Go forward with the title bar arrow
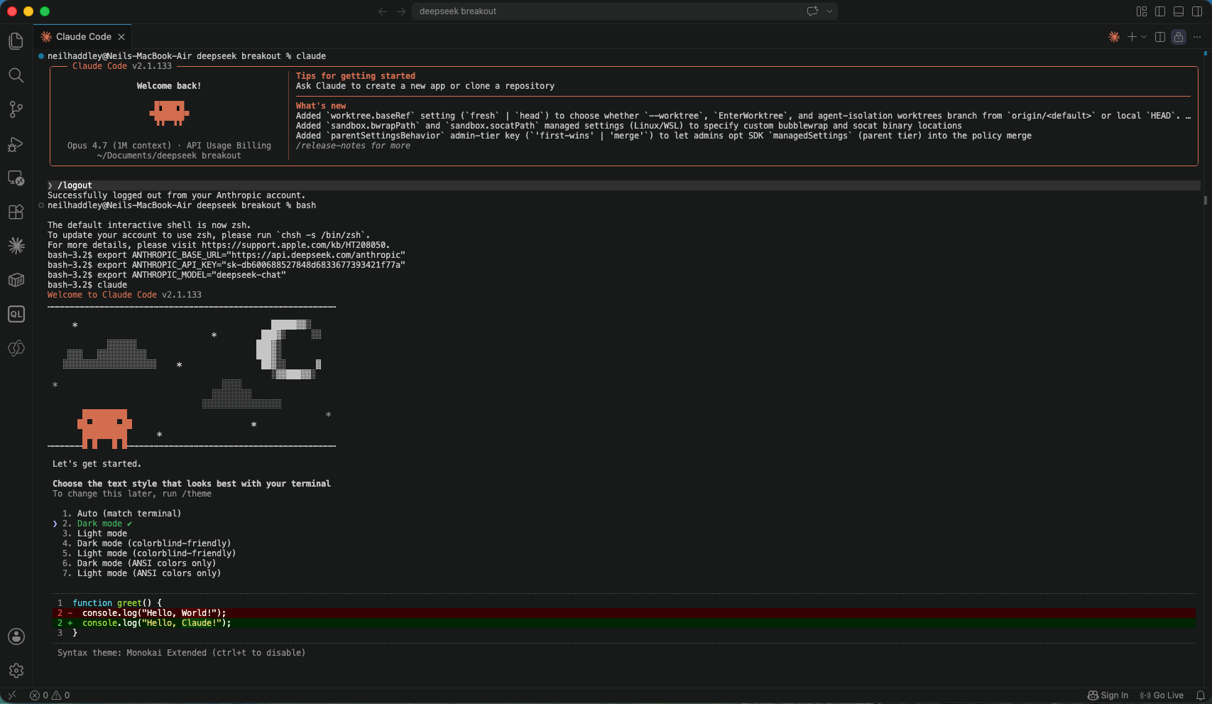Image resolution: width=1212 pixels, height=704 pixels. [401, 11]
